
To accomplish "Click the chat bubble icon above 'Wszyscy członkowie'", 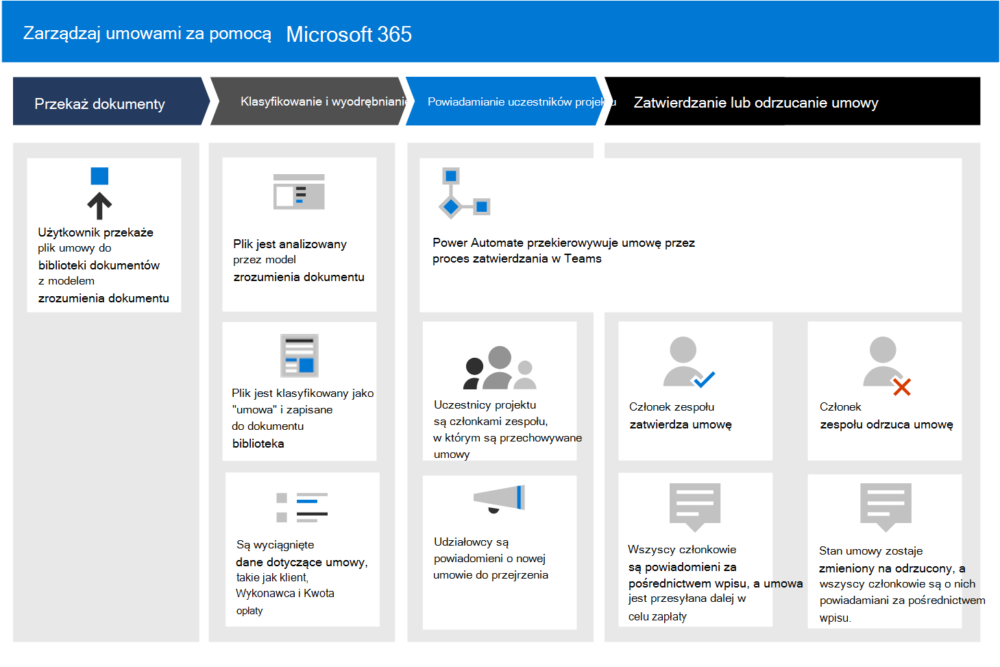I will (x=695, y=507).
